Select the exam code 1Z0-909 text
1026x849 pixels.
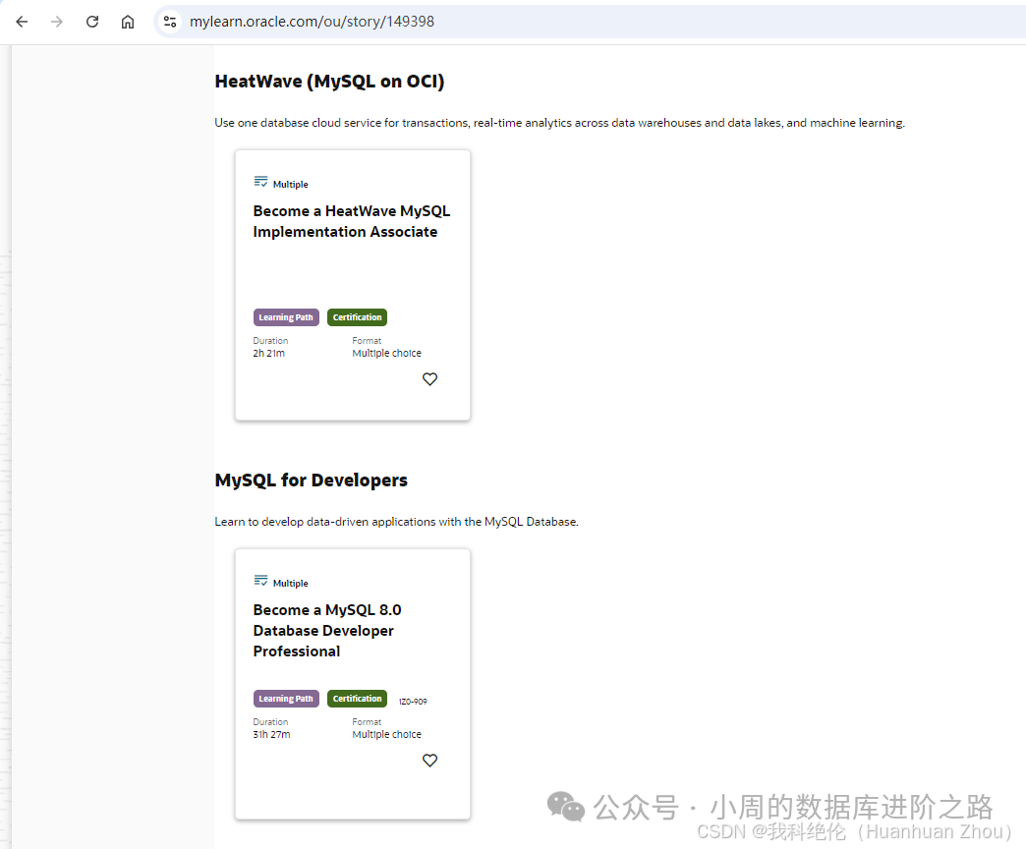coord(413,702)
